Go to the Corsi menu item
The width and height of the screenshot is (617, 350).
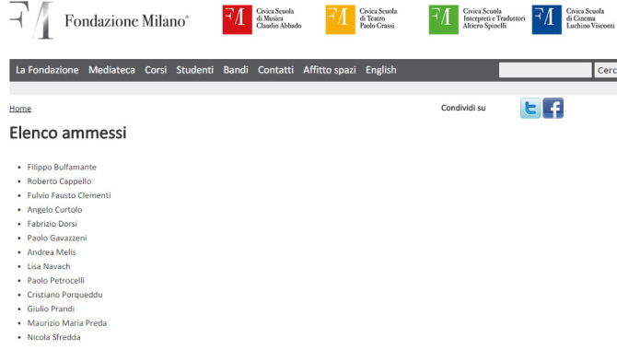point(156,70)
